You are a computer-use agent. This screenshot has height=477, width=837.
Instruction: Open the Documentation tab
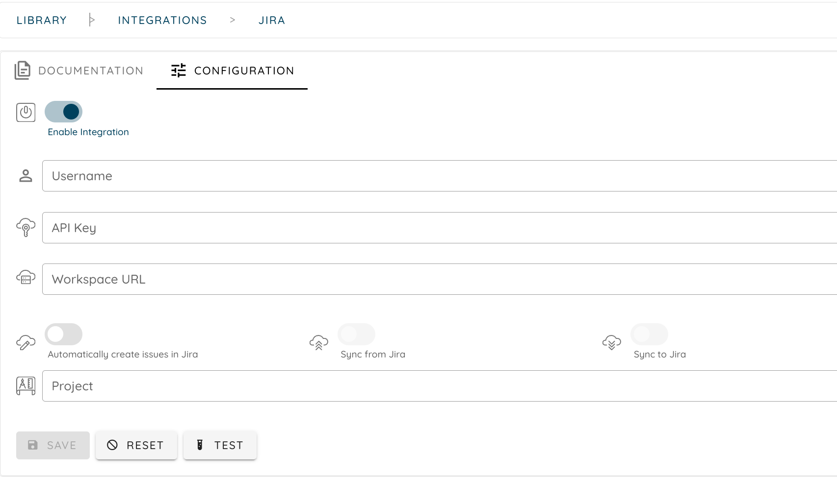pos(90,71)
